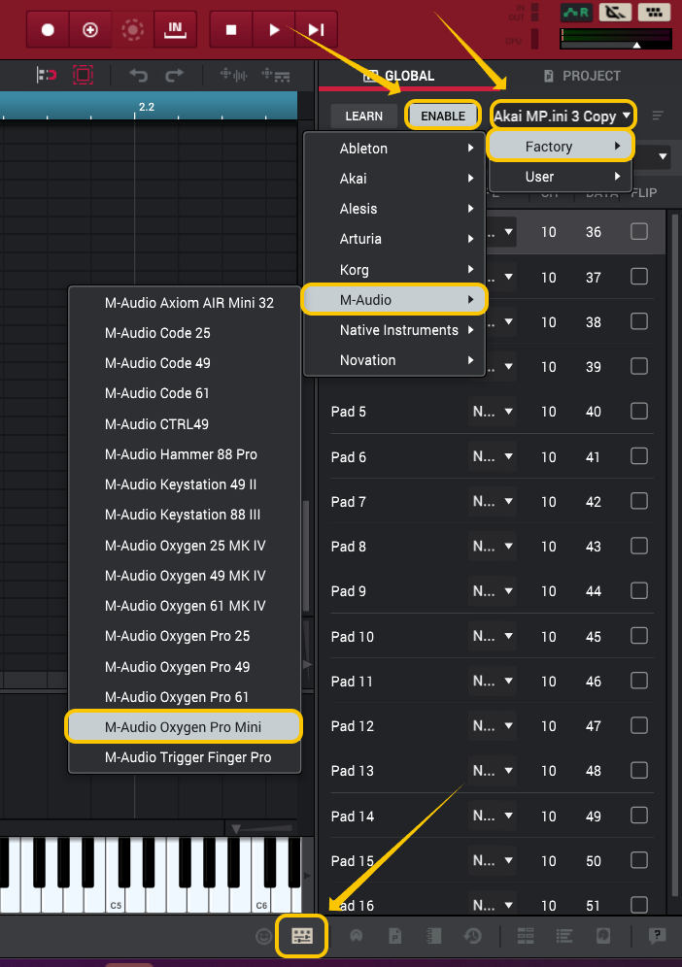Click the red loop-region icon in editor toolbar
Screen dimensions: 682x967
(47, 75)
